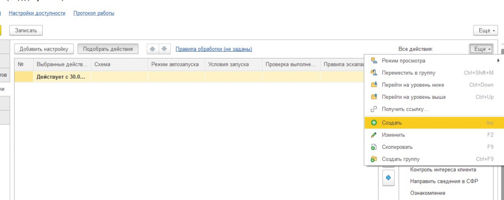Viewport: 504px width, 200px height.
Task: Select Создать in the context menu
Action: point(434,123)
